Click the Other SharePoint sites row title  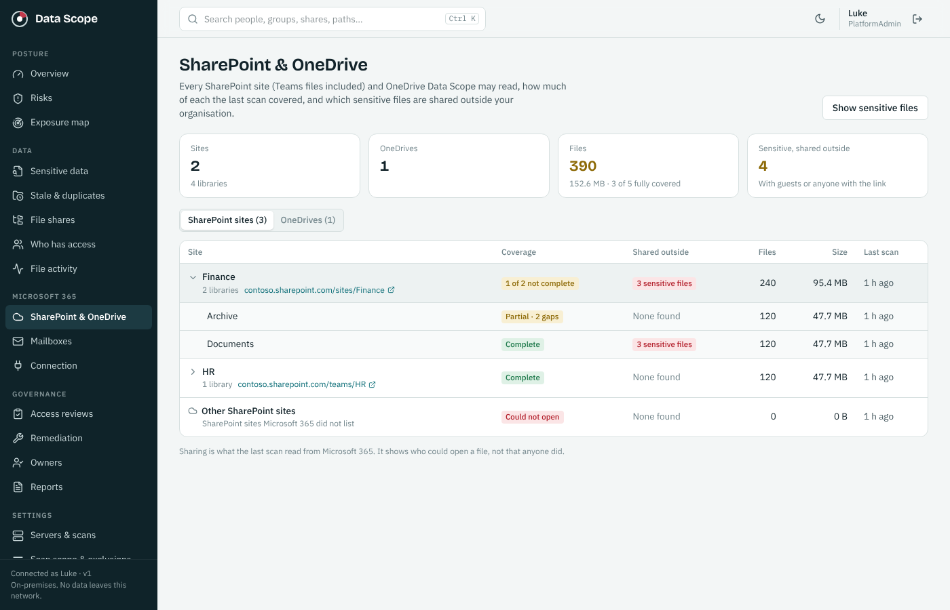pos(248,411)
